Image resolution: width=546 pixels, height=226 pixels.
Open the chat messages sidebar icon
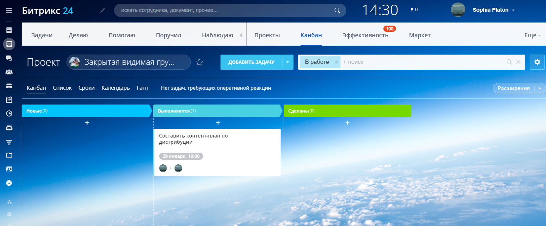(9, 58)
